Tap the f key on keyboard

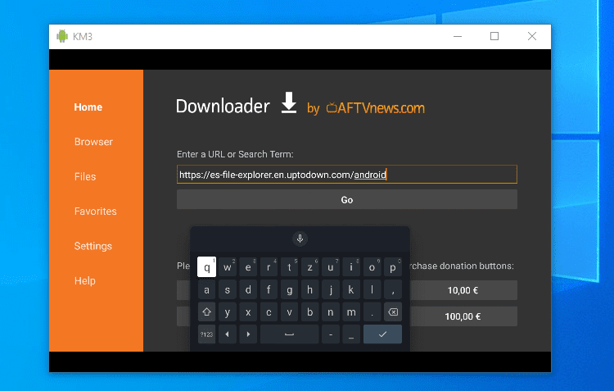pyautogui.click(x=269, y=290)
